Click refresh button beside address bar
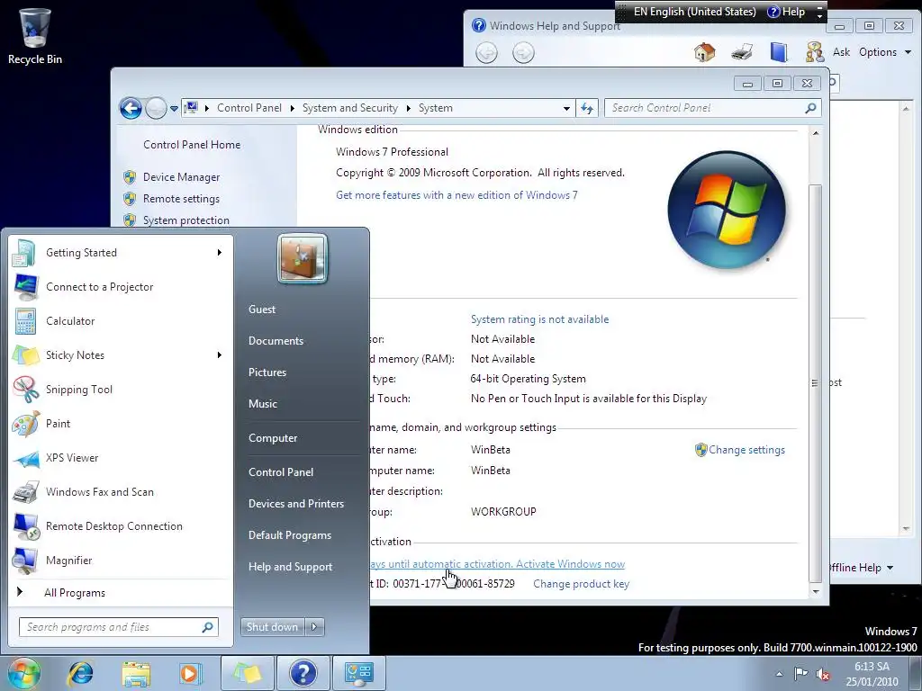 point(587,108)
